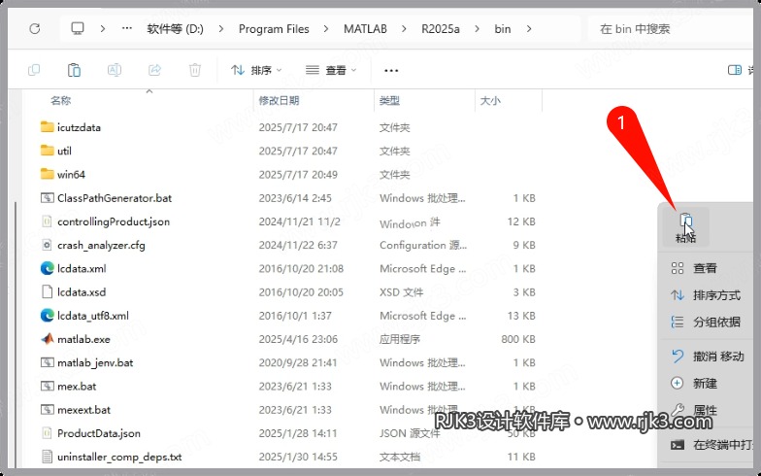
Task: Select the matlab.exe file name
Action: pyautogui.click(x=83, y=339)
